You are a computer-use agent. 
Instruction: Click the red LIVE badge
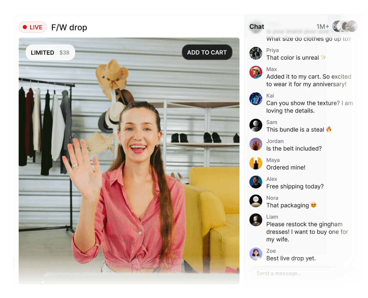33,27
